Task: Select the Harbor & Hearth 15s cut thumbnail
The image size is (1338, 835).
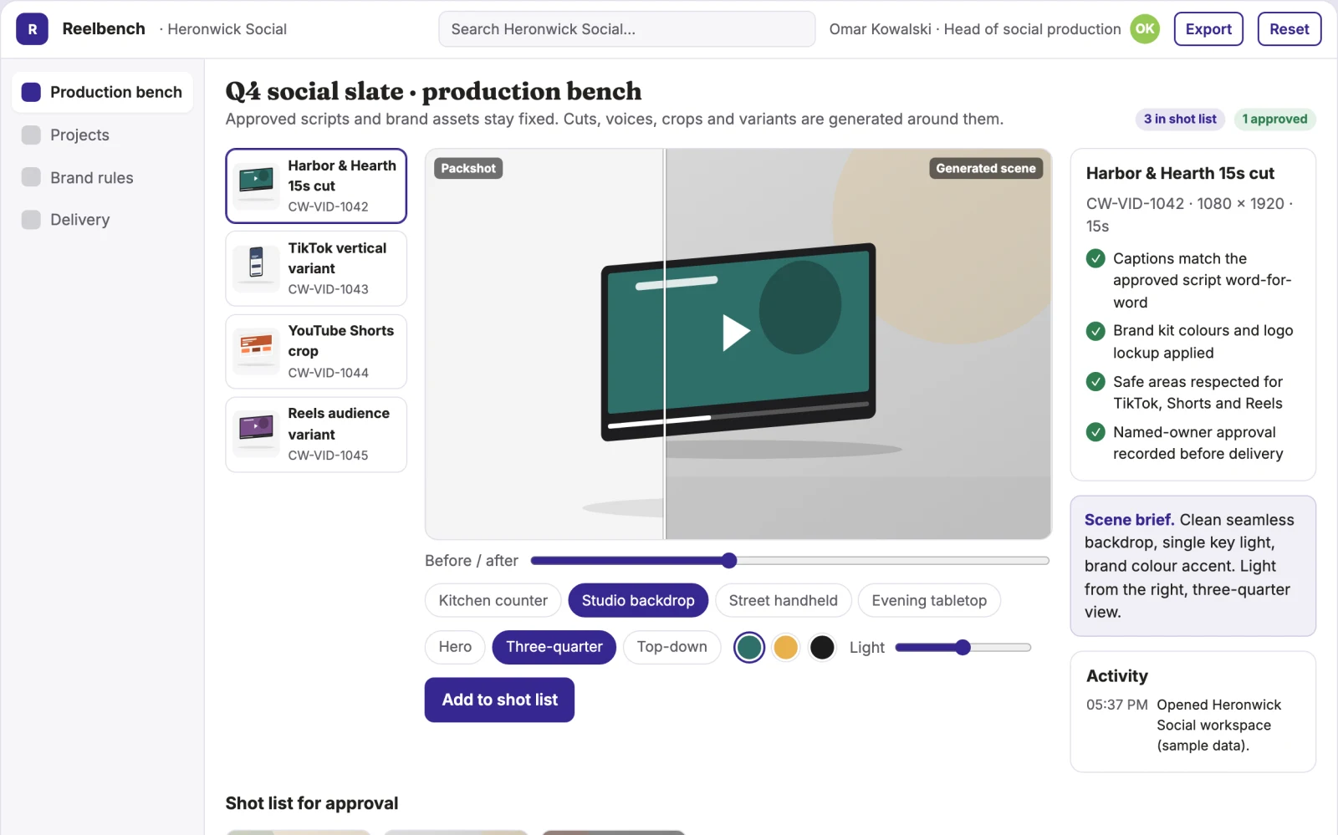Action: 256,186
